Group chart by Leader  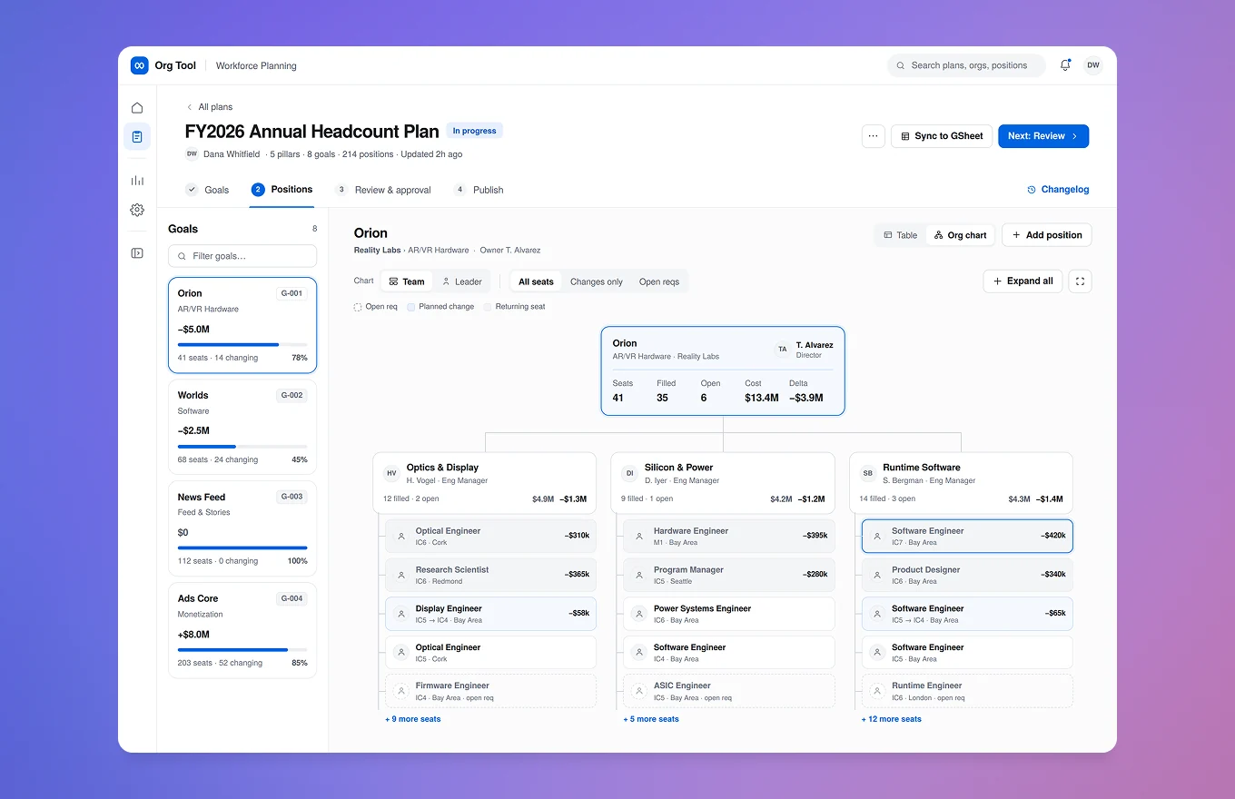pyautogui.click(x=462, y=281)
